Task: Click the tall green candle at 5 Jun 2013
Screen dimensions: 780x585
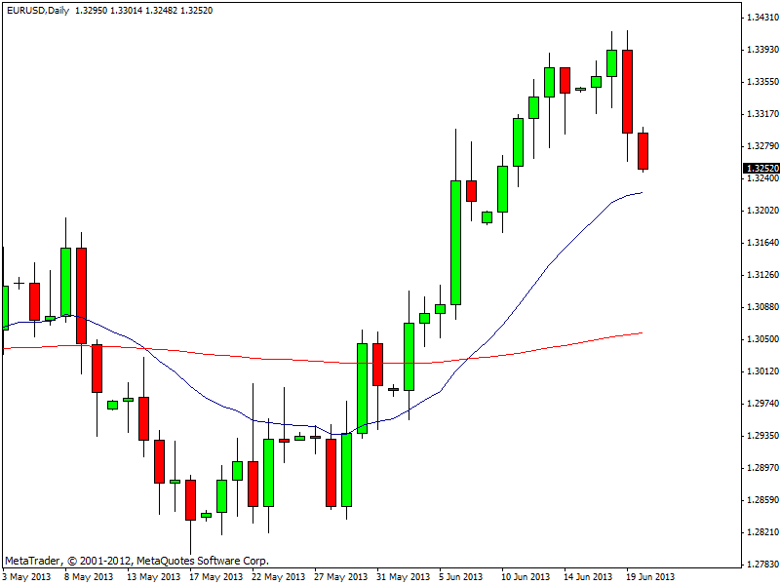Action: coord(455,242)
